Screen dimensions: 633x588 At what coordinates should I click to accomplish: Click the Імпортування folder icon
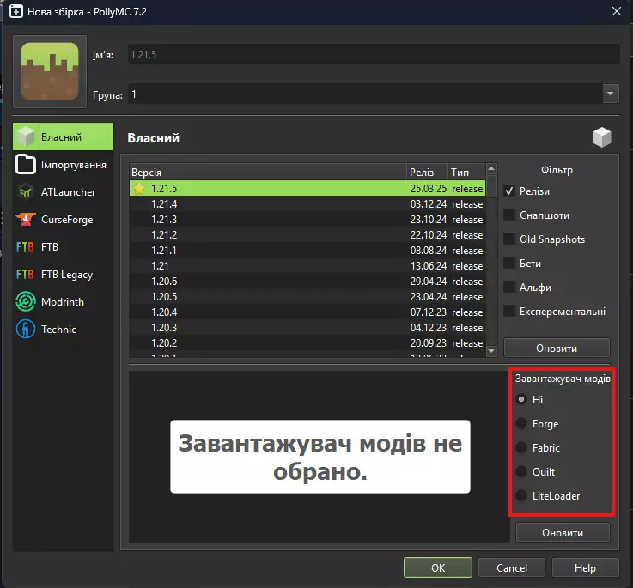click(26, 165)
